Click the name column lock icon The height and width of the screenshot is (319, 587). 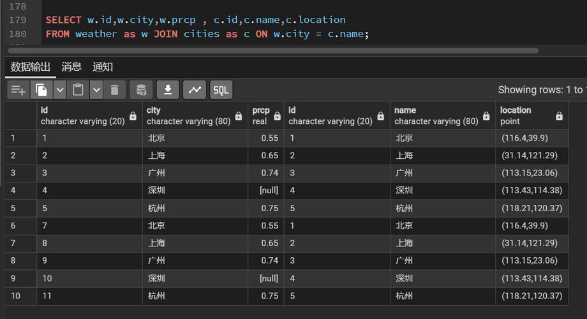(486, 116)
